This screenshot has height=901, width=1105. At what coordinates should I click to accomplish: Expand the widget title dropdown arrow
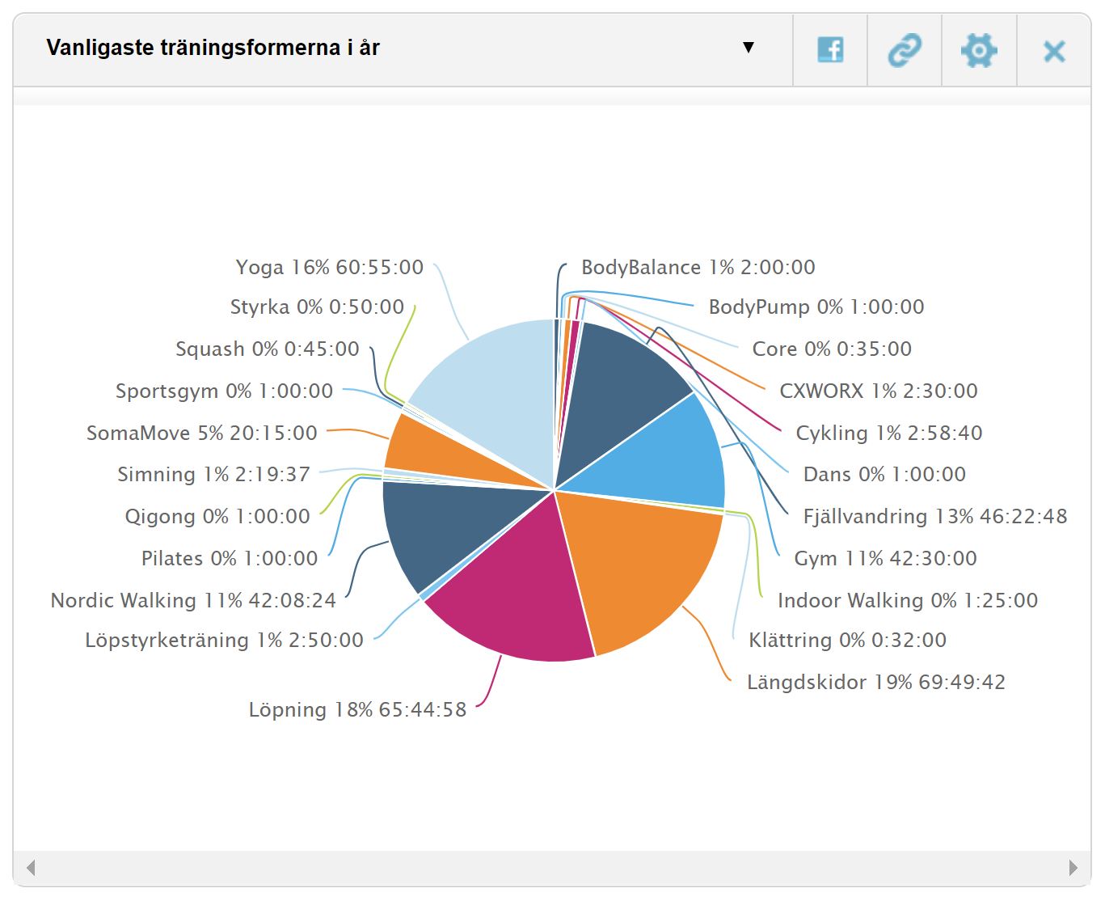(749, 48)
